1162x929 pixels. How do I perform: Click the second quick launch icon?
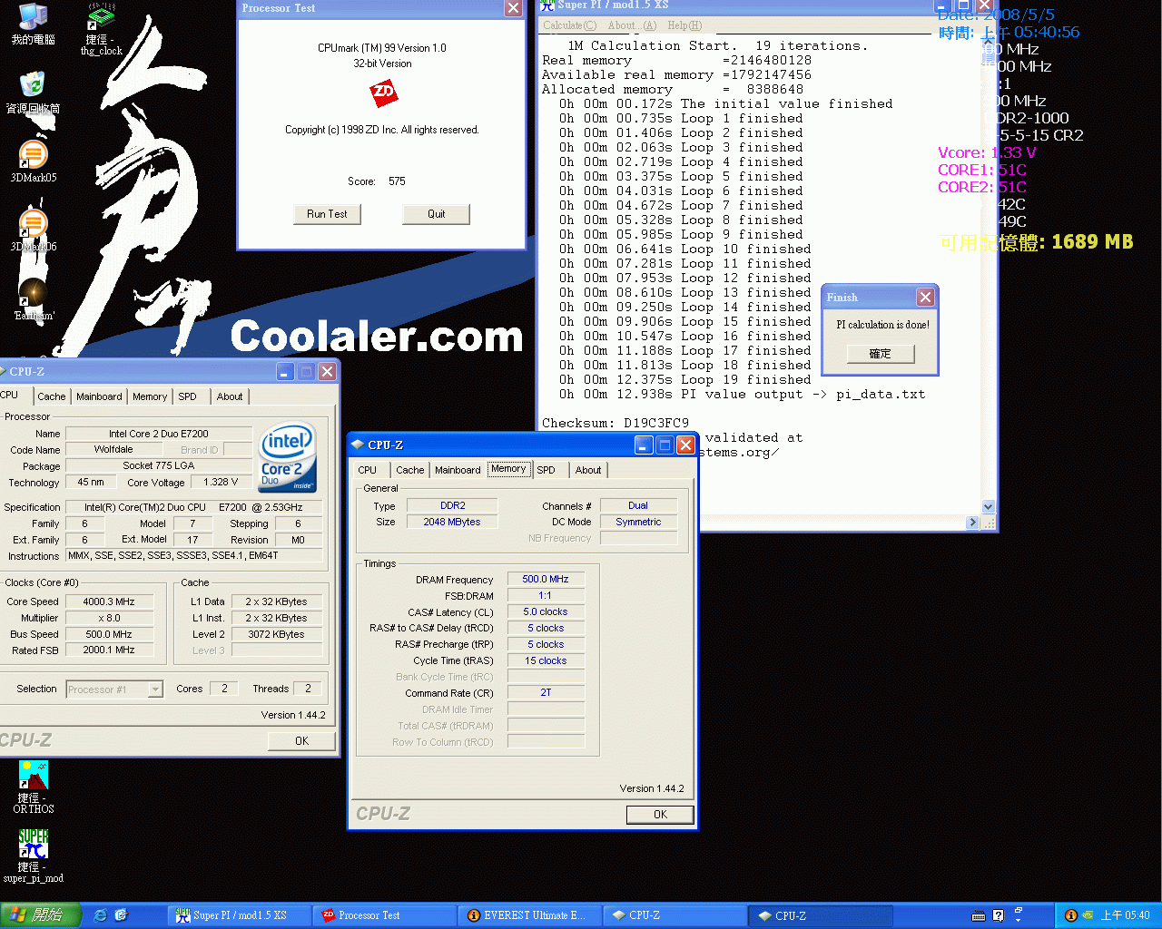coord(121,915)
